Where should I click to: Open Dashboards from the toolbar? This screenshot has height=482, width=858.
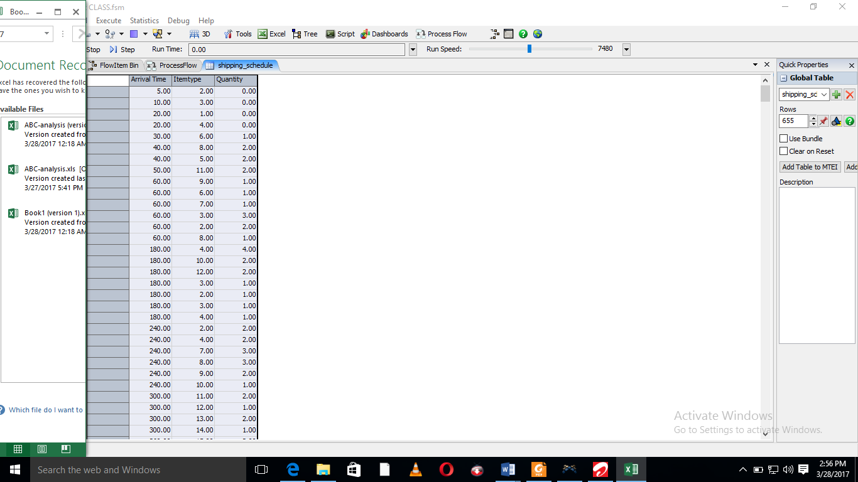click(x=384, y=34)
